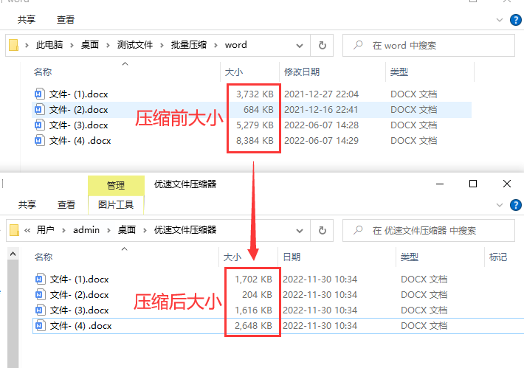Viewport: 524px width, 368px height.
Task: Click date 2022-06-07 14:29
Action: pyautogui.click(x=321, y=141)
